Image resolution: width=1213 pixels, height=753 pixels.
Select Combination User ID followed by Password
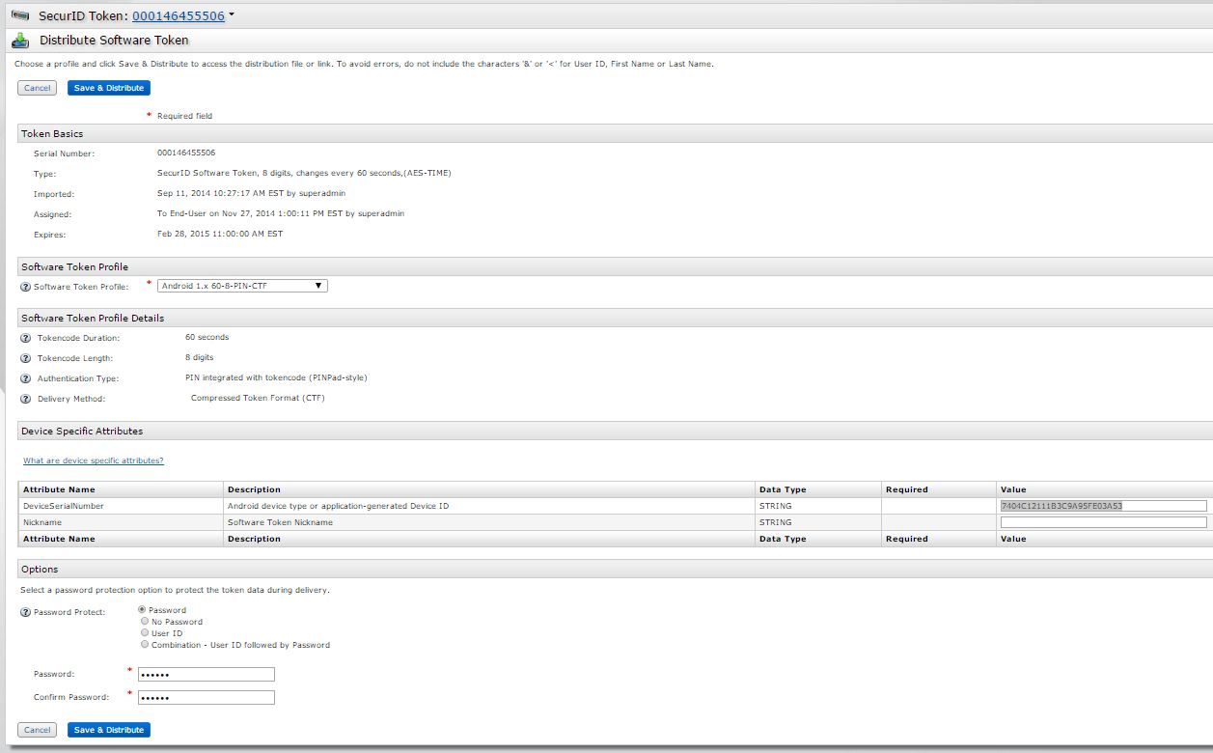point(145,645)
